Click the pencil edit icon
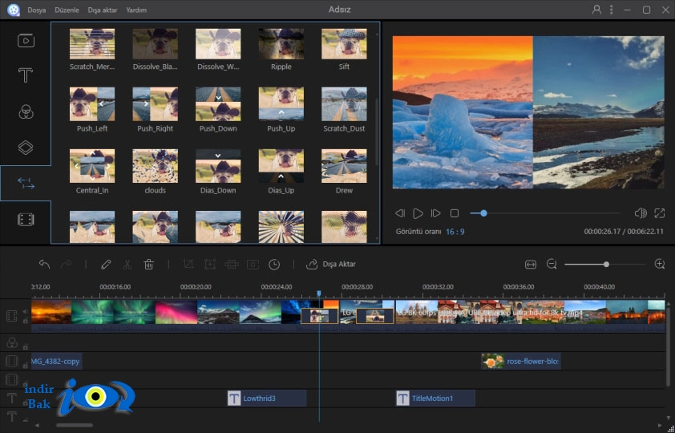This screenshot has width=675, height=433. 106,264
